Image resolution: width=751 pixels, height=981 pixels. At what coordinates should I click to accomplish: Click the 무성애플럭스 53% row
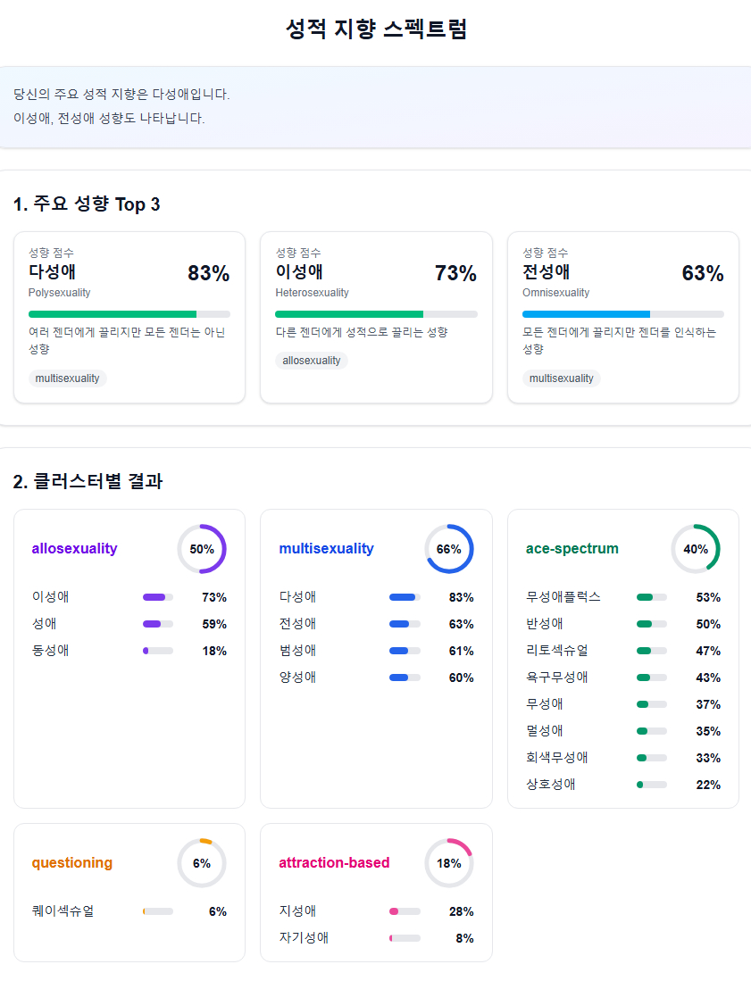click(x=622, y=597)
